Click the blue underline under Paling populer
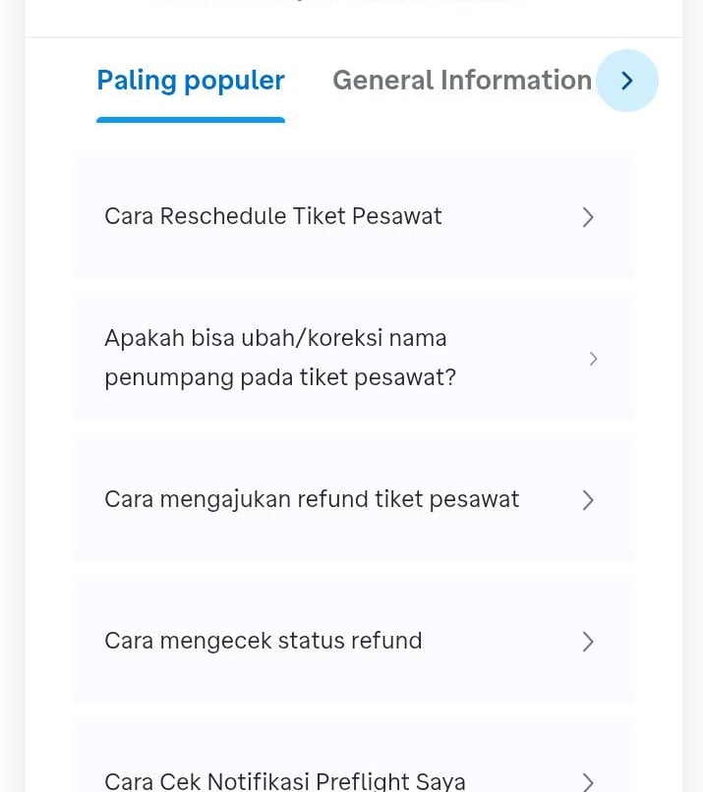This screenshot has width=703, height=792. point(191,120)
